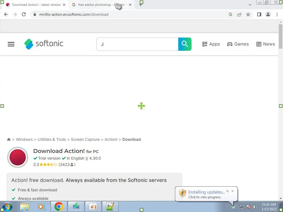
Task: Reload the Softonic page
Action: point(24,14)
